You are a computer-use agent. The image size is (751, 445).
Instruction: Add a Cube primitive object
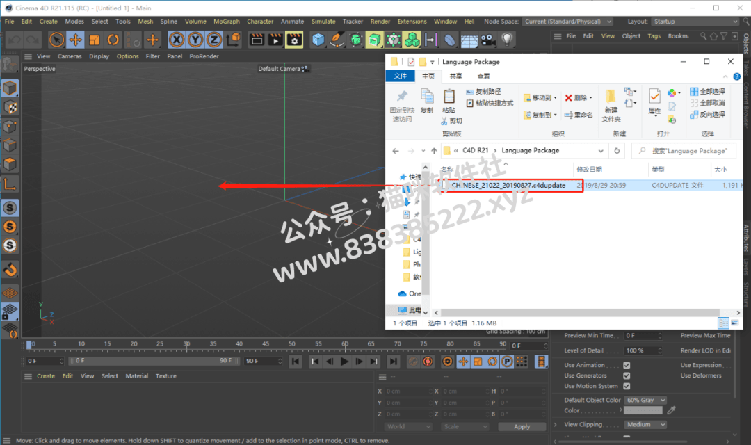point(318,40)
